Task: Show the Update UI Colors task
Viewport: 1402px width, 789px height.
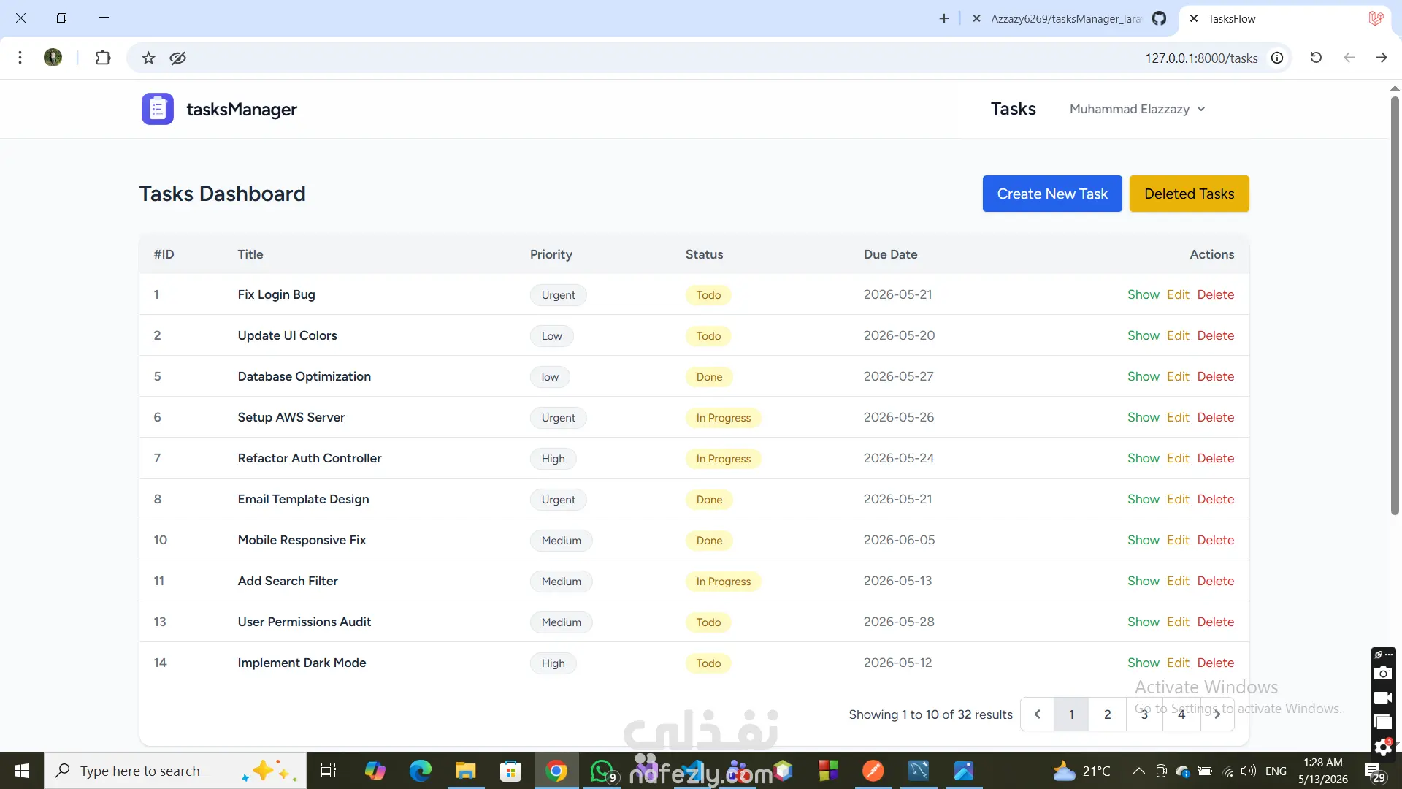Action: [x=1143, y=335]
